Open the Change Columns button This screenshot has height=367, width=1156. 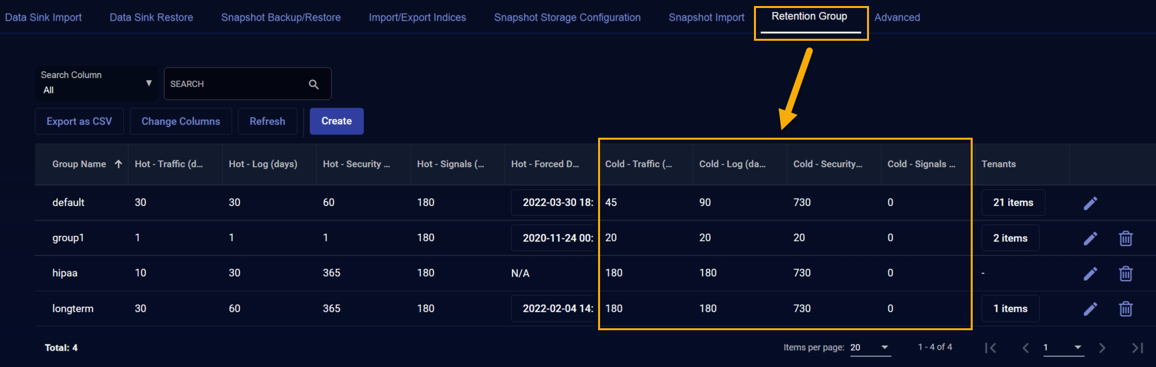(x=181, y=121)
